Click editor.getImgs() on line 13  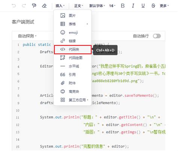(123, 132)
